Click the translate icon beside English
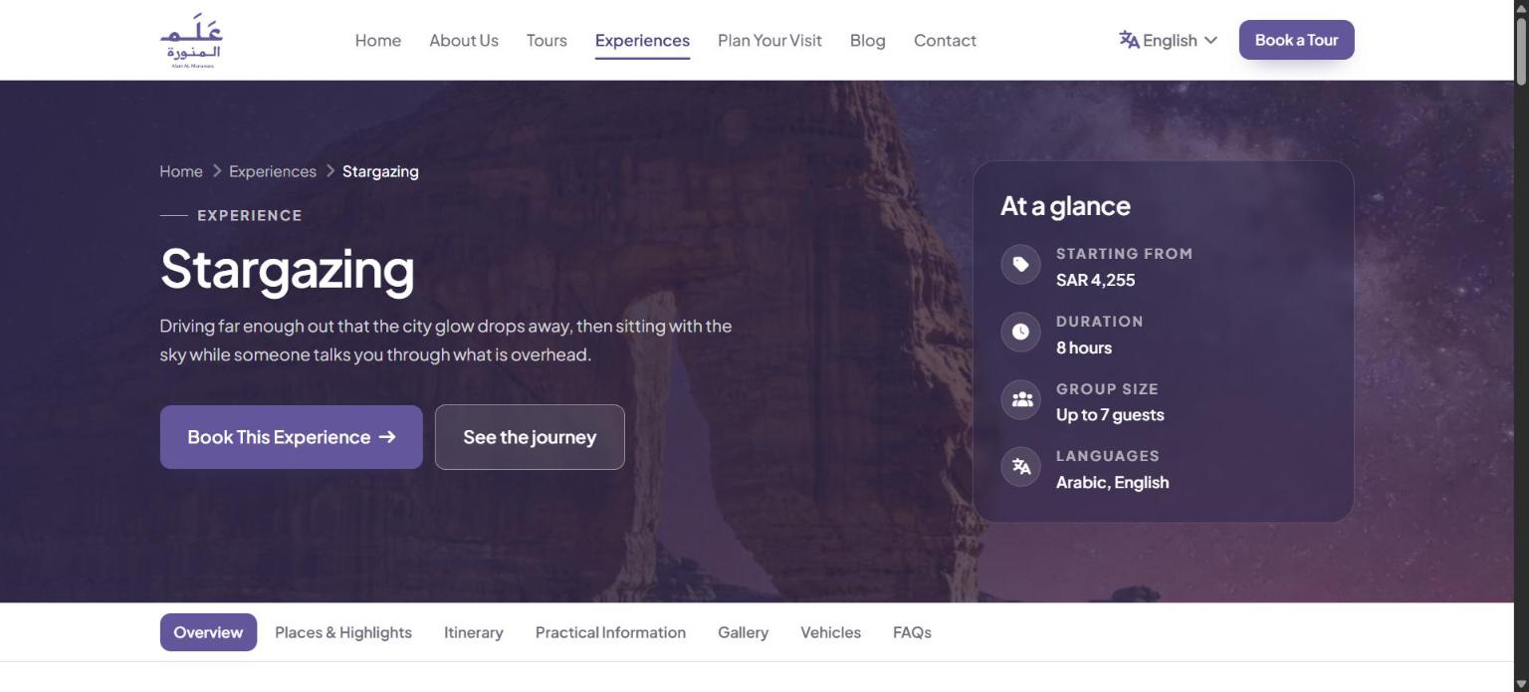 (1129, 40)
